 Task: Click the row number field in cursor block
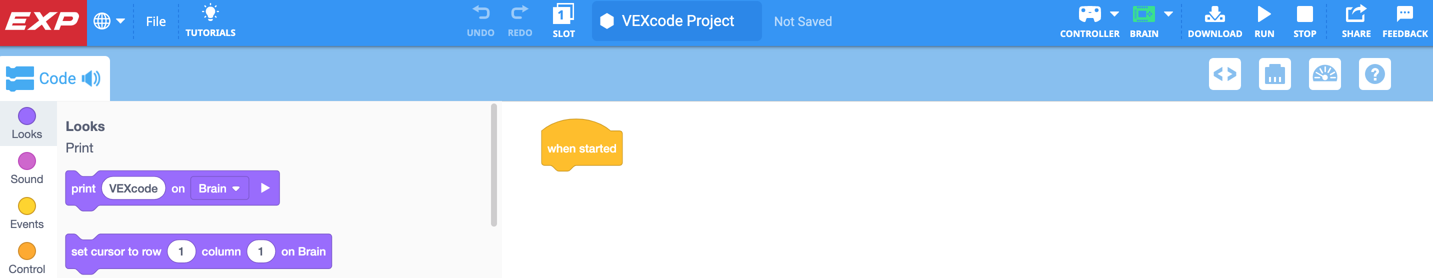pos(181,252)
